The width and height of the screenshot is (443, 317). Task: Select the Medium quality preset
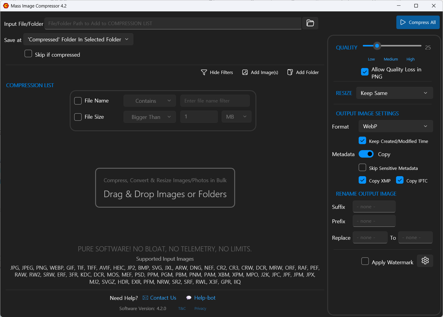[391, 59]
